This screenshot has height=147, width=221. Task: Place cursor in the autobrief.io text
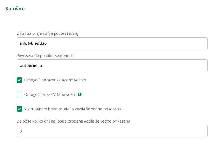pos(31,66)
